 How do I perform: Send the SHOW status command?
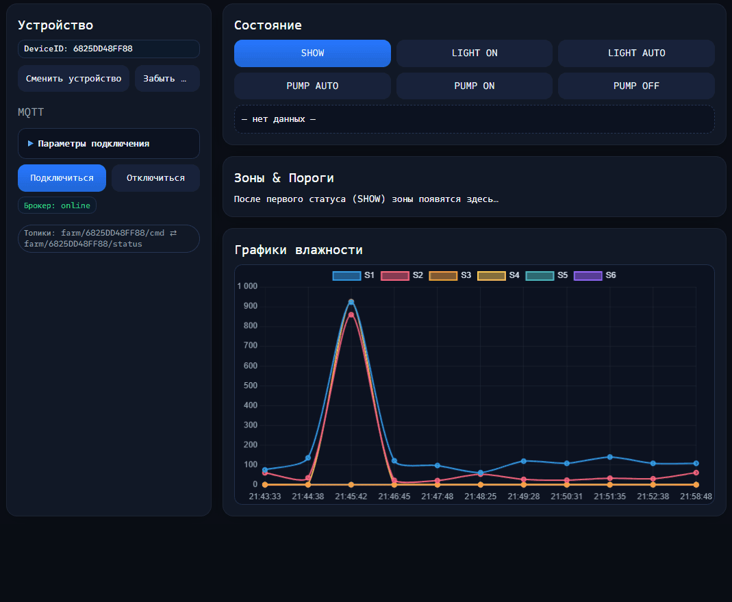[x=312, y=53]
